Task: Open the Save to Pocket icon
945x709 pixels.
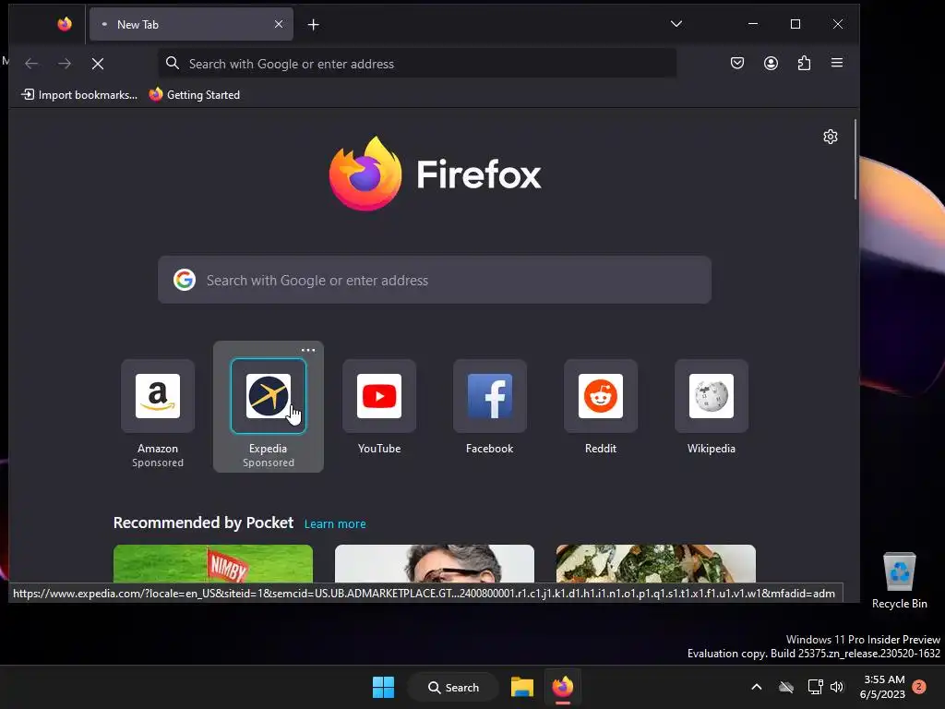Action: [737, 63]
